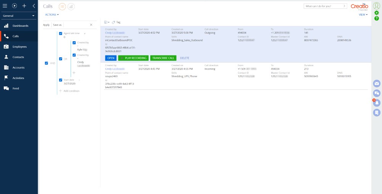Go to Contacts section
382x194 pixels.
(x=19, y=57)
